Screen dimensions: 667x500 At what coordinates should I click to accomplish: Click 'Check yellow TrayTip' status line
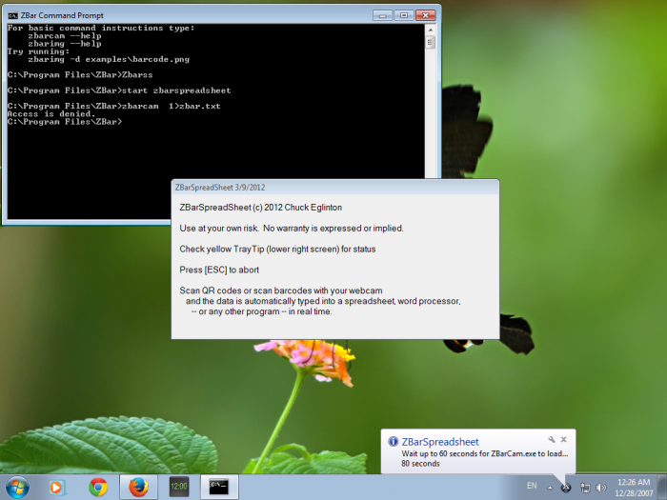(x=277, y=250)
